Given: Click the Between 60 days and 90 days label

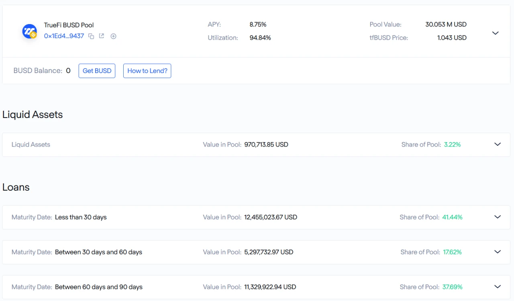Looking at the screenshot, I should pos(99,287).
